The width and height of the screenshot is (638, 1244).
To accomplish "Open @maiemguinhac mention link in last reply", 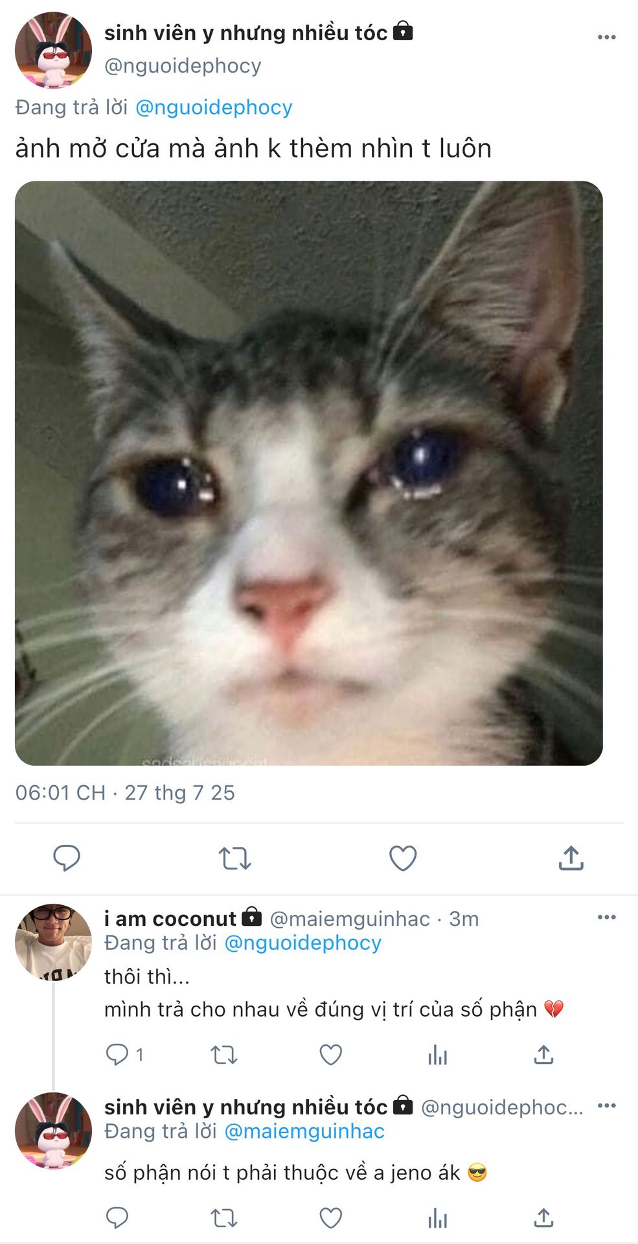I will coord(304,1131).
